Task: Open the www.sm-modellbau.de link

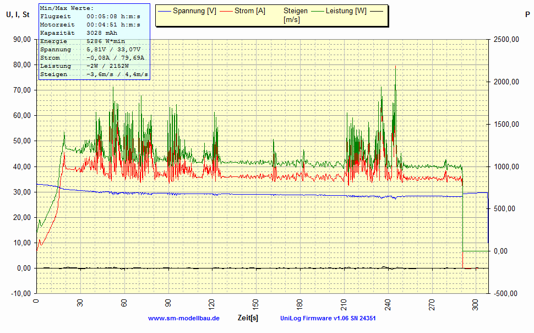Action: (183, 318)
